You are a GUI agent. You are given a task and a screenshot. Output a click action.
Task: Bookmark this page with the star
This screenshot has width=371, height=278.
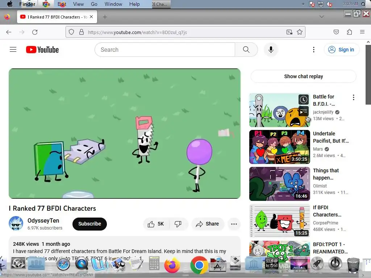[300, 32]
